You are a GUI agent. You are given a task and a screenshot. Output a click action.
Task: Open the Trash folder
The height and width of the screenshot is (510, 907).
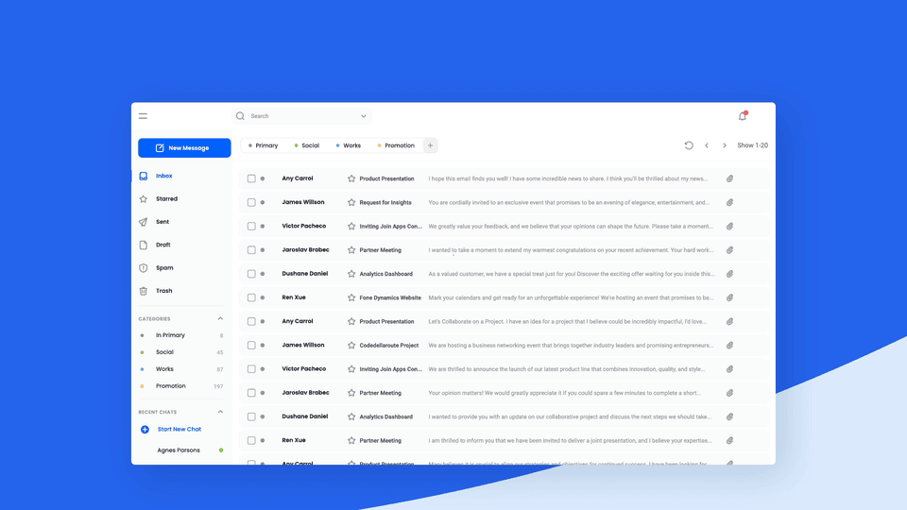click(163, 291)
